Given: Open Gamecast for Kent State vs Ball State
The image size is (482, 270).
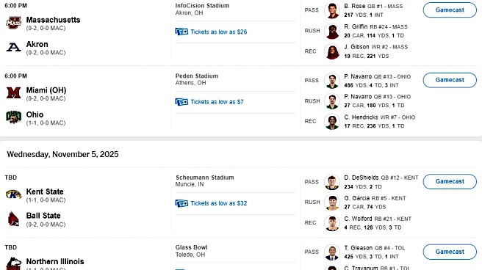Looking at the screenshot, I should 450,181.
